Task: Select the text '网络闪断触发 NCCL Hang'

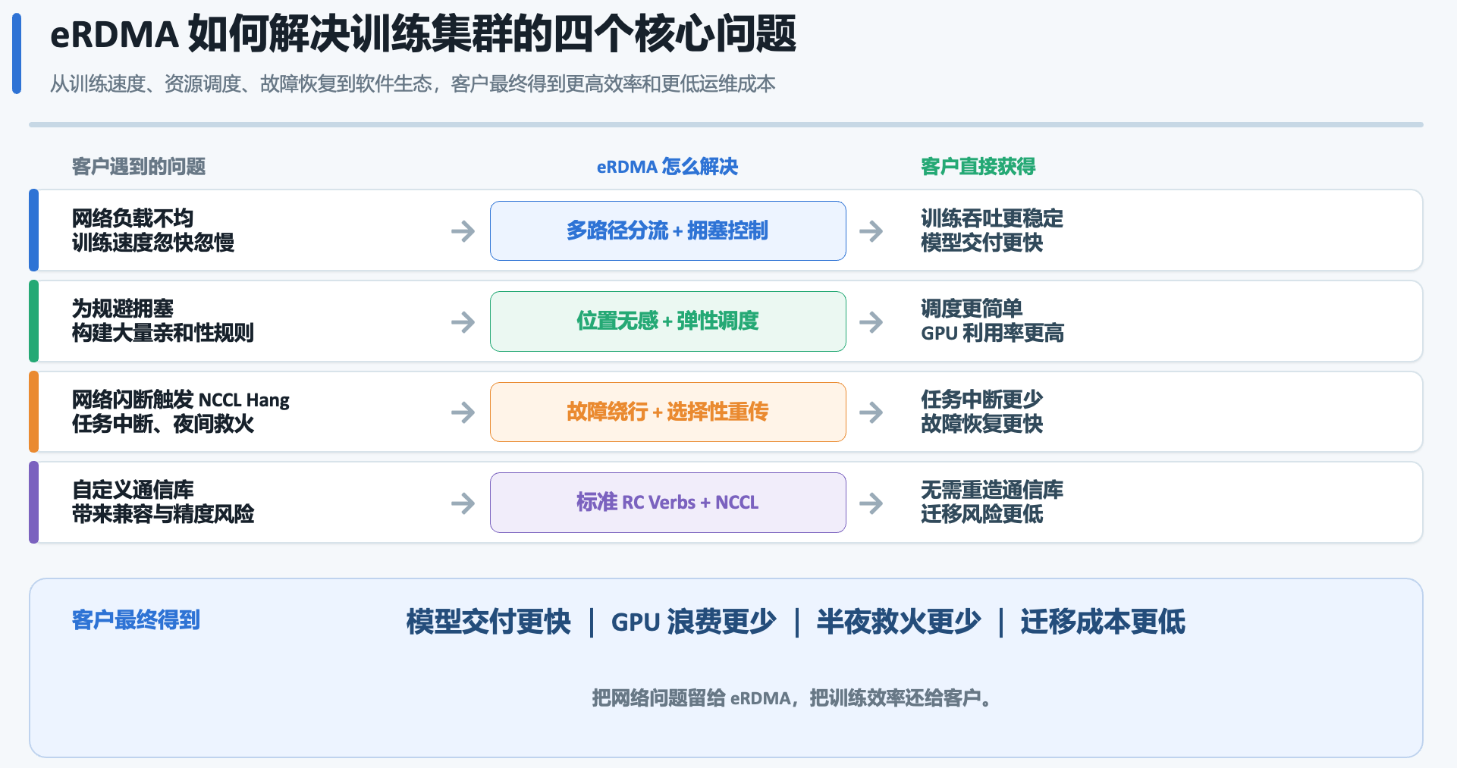Action: click(181, 400)
